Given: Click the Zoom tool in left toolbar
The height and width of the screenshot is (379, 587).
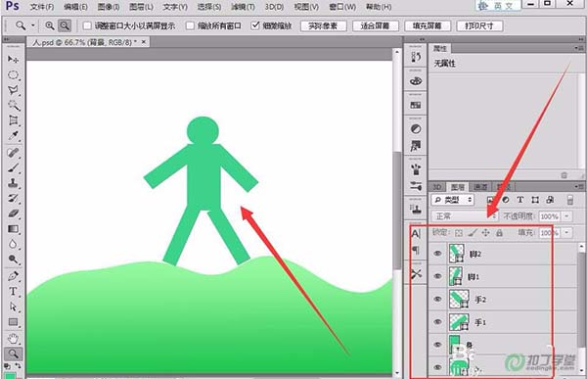Looking at the screenshot, I should click(x=13, y=354).
